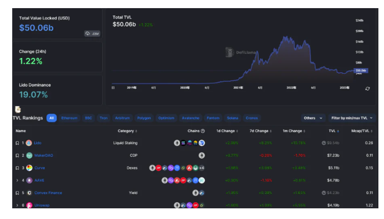Filter rankings by Tron chain
Image resolution: width=384 pixels, height=219 pixels.
click(x=104, y=118)
